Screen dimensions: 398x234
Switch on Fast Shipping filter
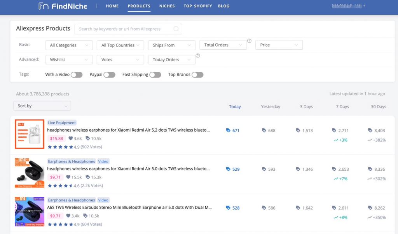[155, 75]
